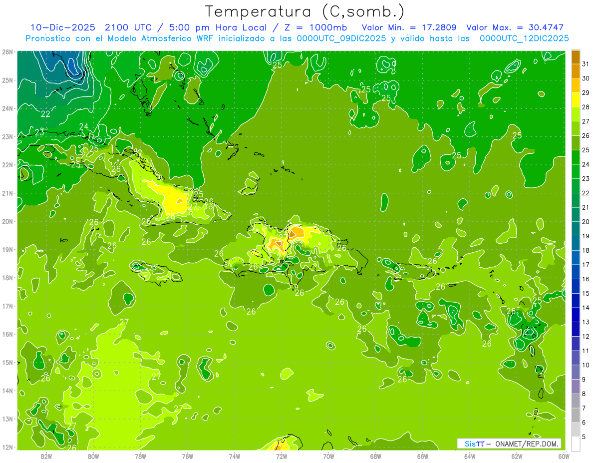Click the '82W' longitude label
The image size is (599, 463).
46,456
